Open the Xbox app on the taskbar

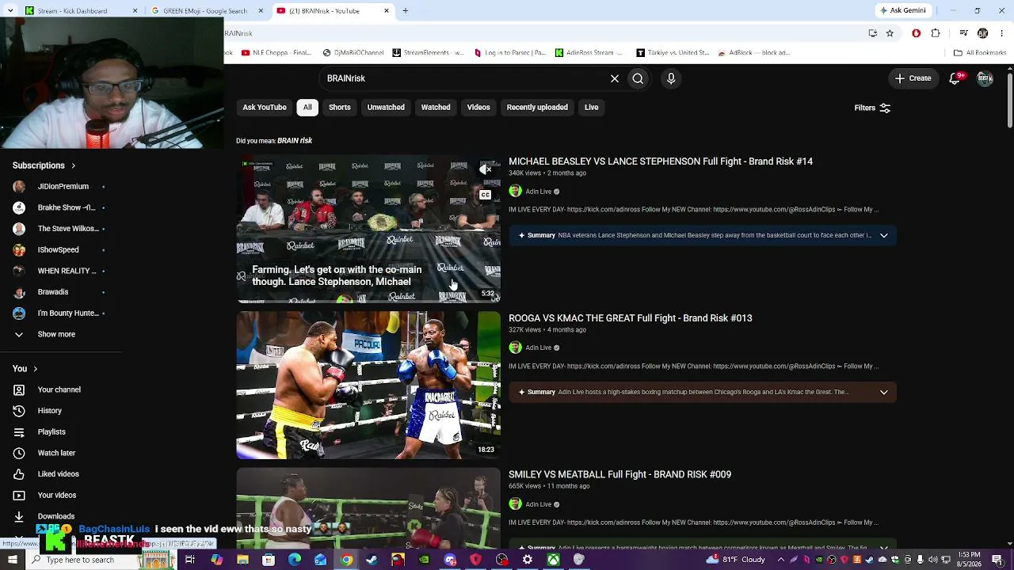point(554,560)
